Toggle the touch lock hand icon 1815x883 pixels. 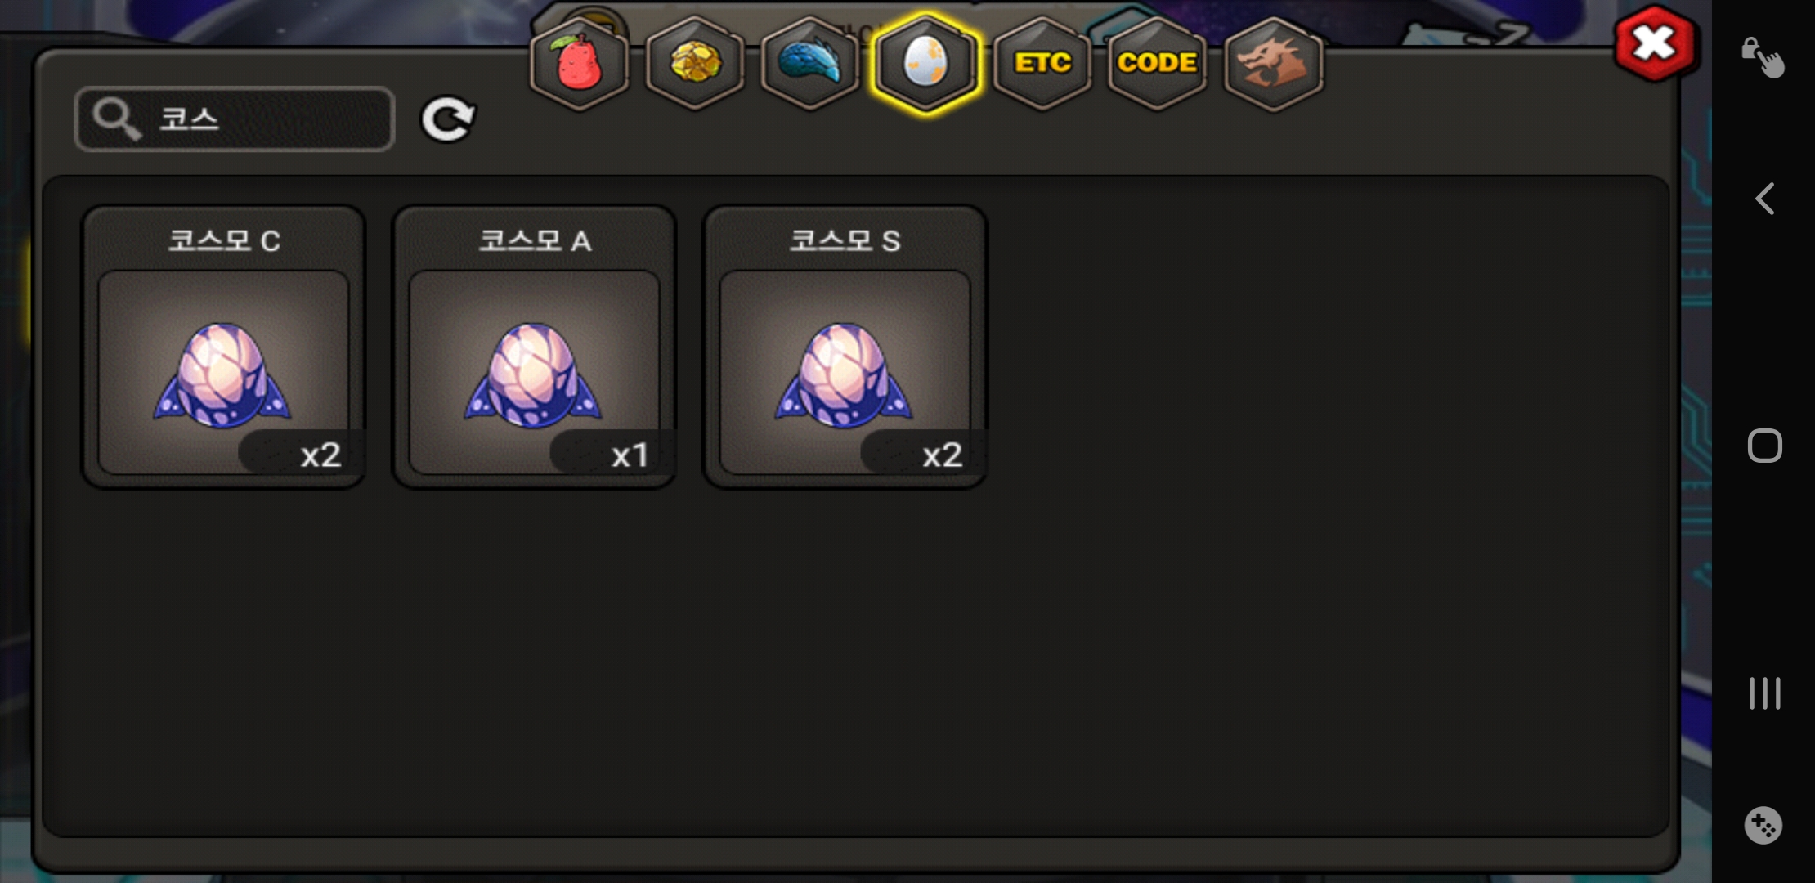(x=1763, y=57)
